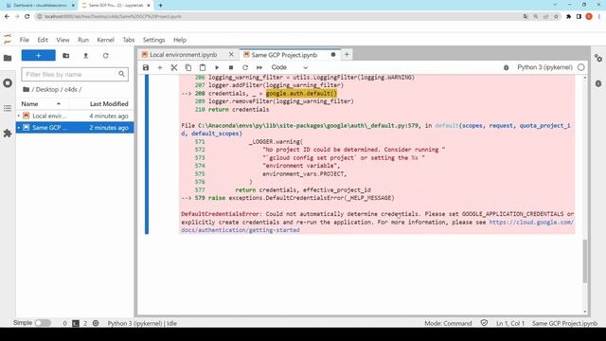Click Python 3 (ipykernel) | Idle status
The height and width of the screenshot is (341, 606).
coord(142,323)
